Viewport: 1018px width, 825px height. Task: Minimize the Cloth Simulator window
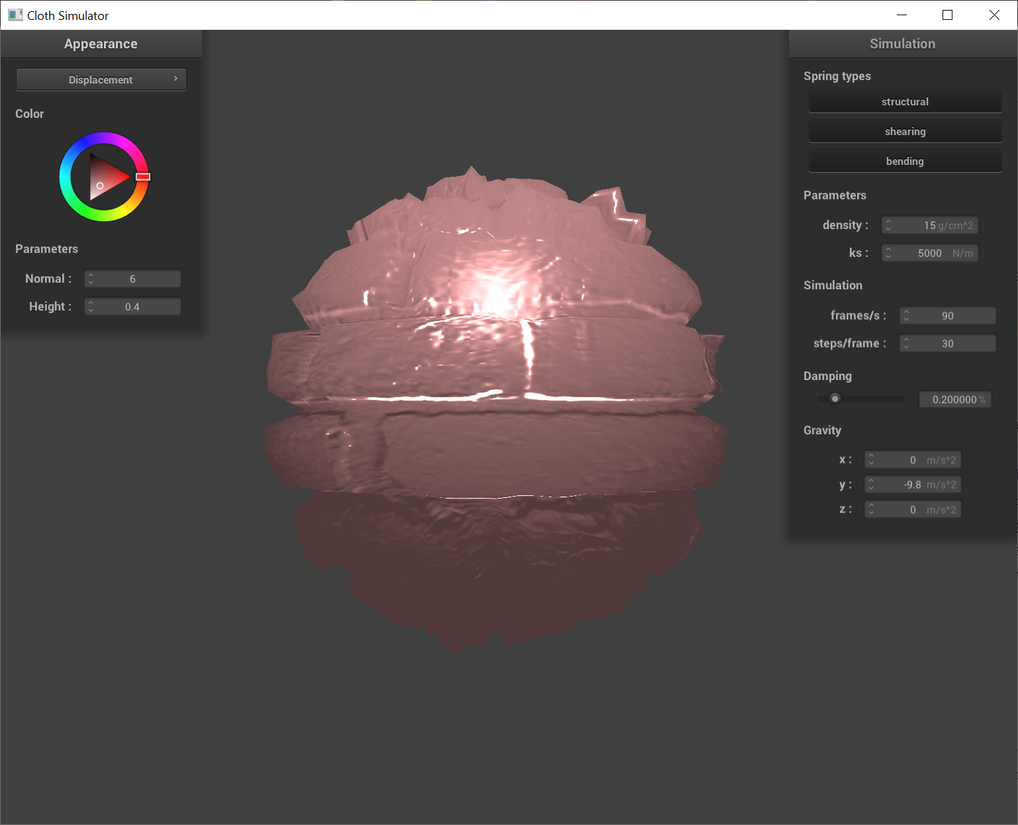pos(902,15)
